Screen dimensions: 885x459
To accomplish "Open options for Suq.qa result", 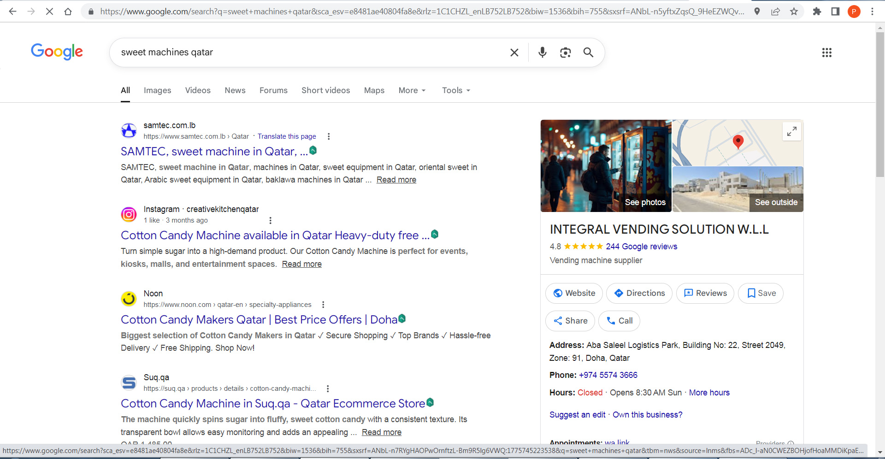I will (x=328, y=388).
